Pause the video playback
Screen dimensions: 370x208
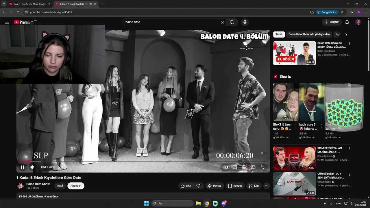tap(23, 167)
